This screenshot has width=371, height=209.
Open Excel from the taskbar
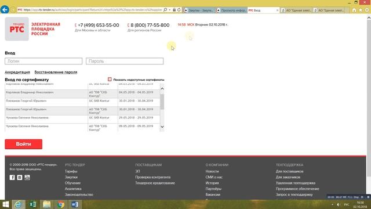coord(32,204)
